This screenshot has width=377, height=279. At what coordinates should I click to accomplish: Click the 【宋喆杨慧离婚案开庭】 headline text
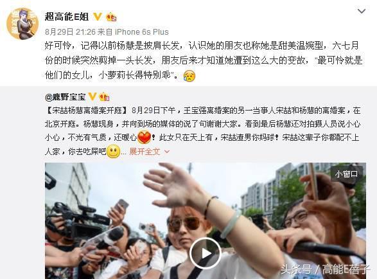click(87, 111)
